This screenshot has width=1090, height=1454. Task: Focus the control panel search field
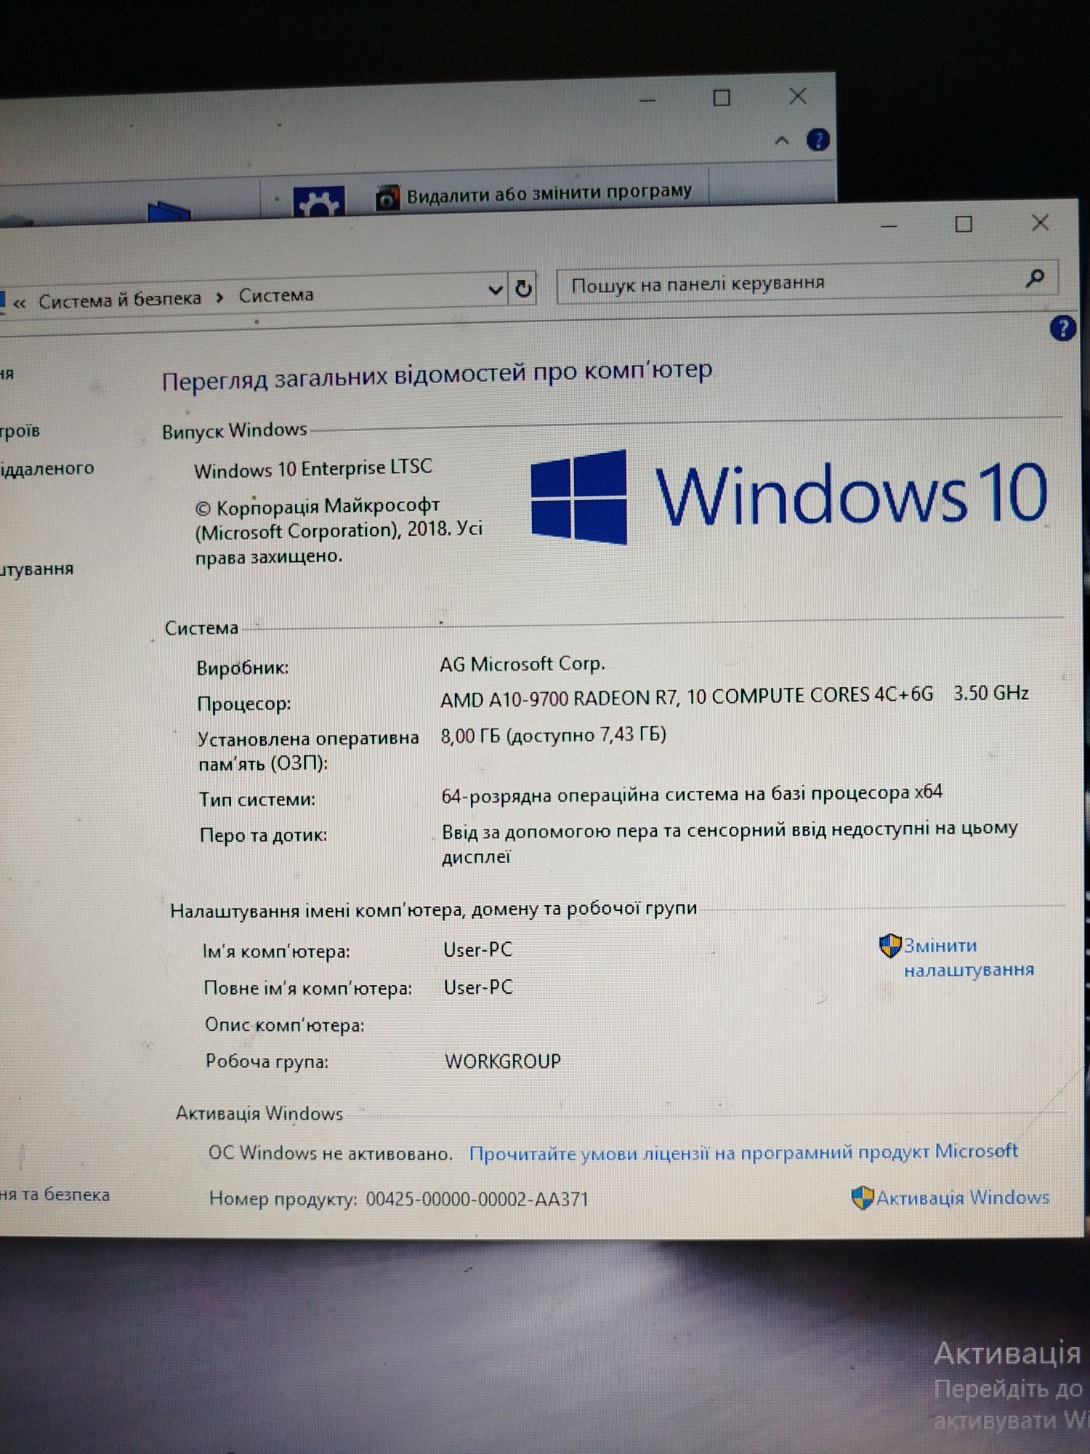tap(807, 281)
